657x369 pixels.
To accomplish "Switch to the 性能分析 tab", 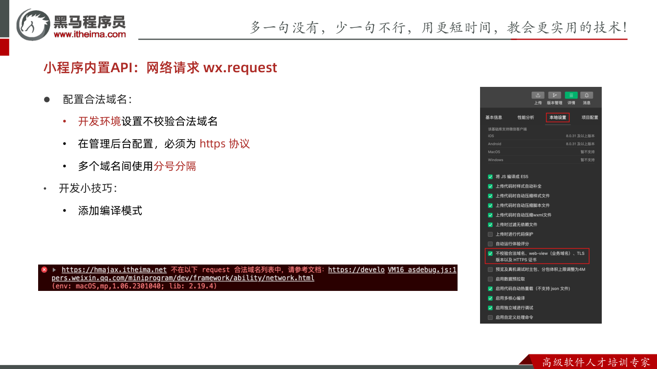I will (526, 118).
